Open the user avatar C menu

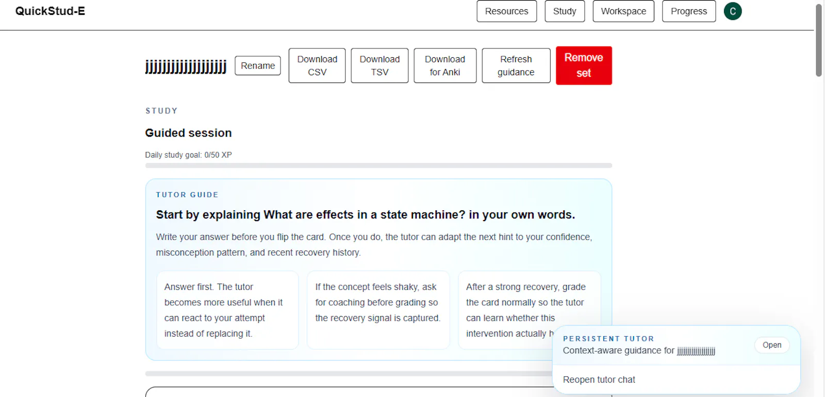click(733, 11)
